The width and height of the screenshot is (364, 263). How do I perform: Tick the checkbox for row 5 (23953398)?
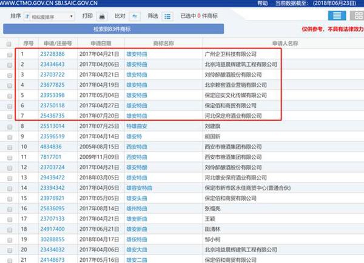10,96
